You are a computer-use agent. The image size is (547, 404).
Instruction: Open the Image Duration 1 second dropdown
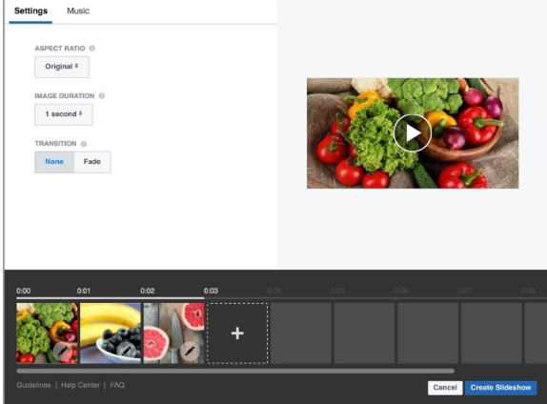(64, 114)
